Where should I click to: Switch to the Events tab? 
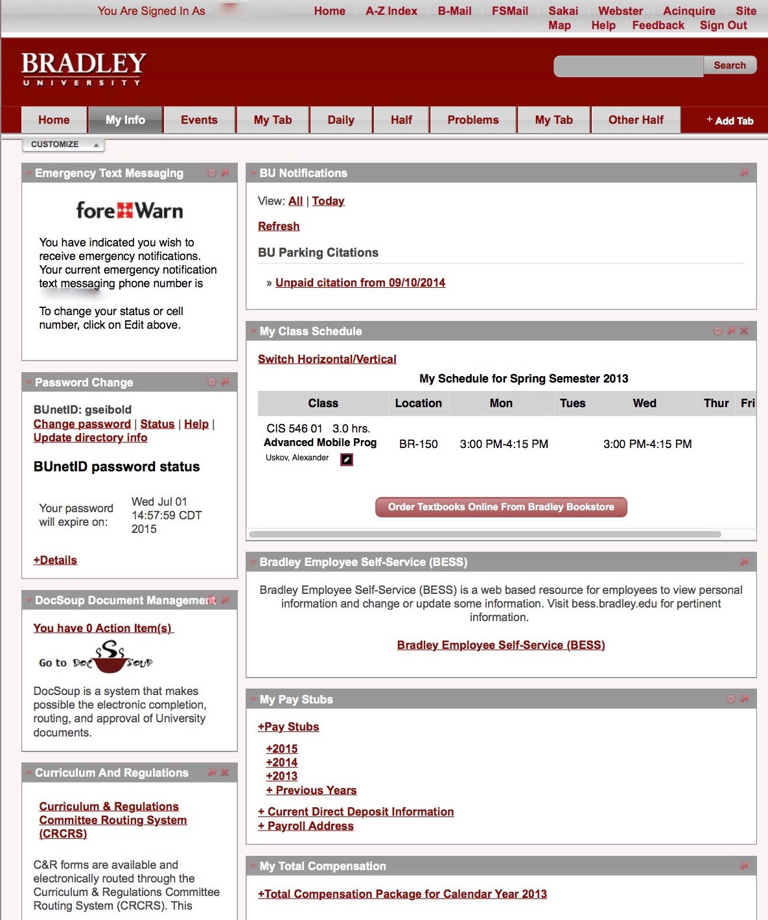199,120
